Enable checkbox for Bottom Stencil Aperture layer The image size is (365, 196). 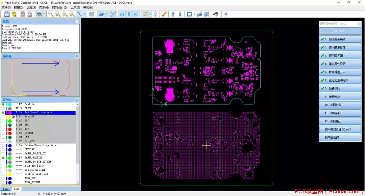3,146
